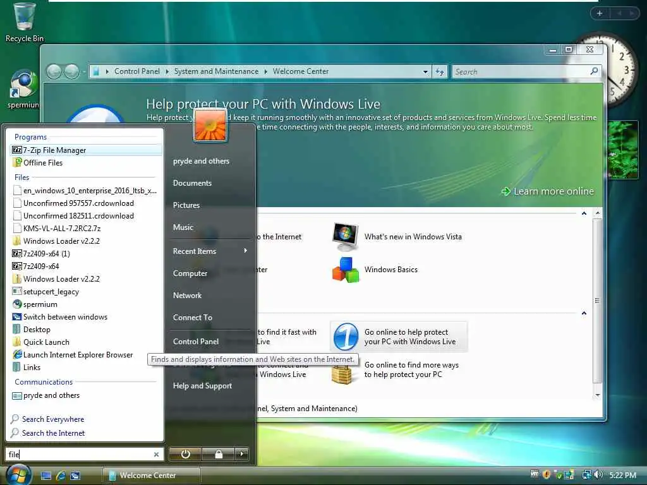Open pryde and others user folder
The width and height of the screenshot is (647, 485).
[x=201, y=161]
